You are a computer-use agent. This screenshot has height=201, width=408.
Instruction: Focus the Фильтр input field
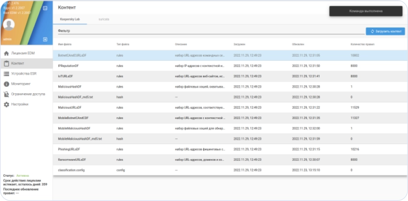click(x=210, y=31)
